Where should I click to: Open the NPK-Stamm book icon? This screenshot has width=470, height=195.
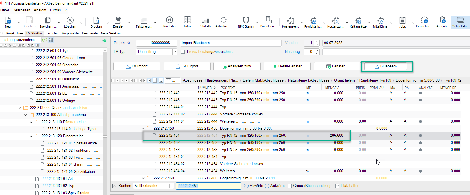coord(246,20)
